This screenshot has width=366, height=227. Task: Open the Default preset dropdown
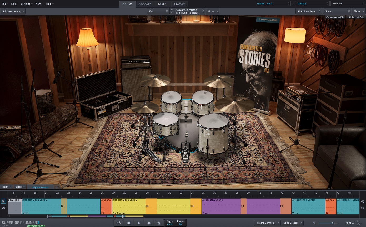pos(313,4)
